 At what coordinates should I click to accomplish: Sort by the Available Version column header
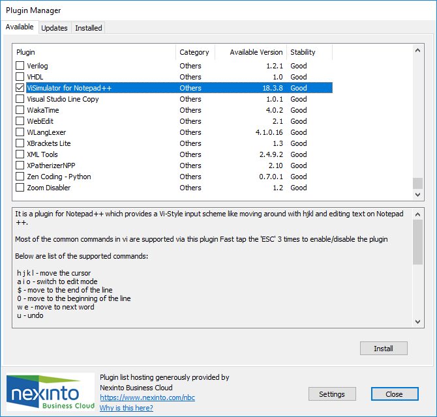pyautogui.click(x=251, y=52)
